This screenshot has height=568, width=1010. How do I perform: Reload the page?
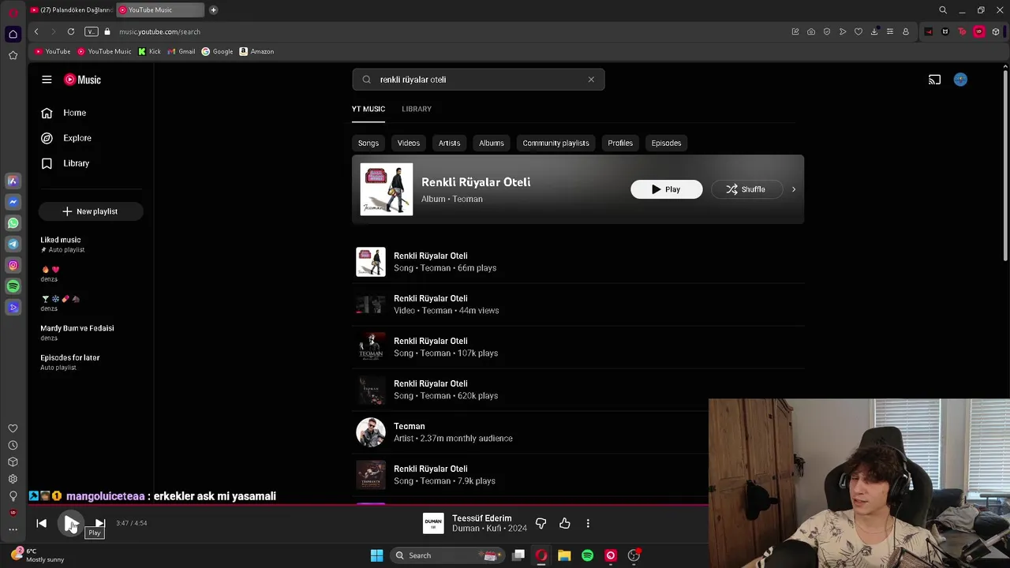71,32
